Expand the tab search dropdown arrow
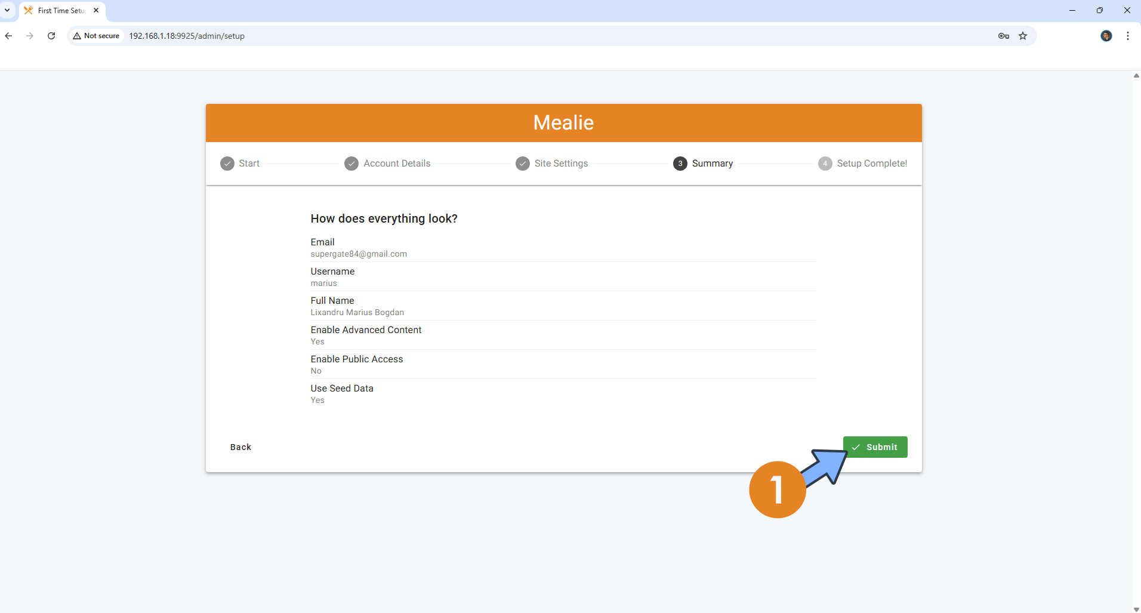Viewport: 1141px width, 613px height. pyautogui.click(x=7, y=10)
